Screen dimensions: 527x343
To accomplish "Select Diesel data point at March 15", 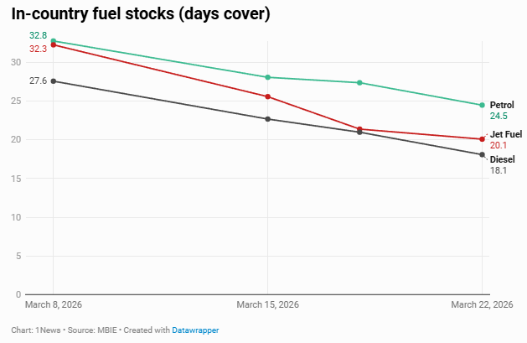I will (268, 119).
